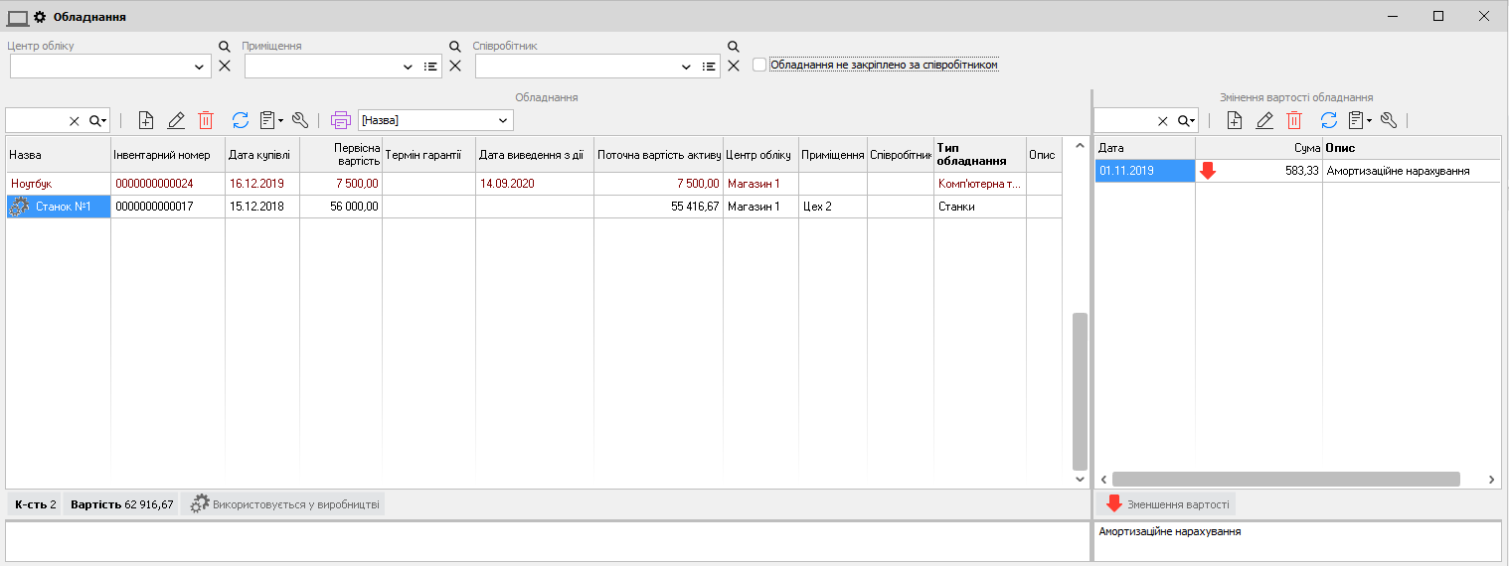
Task: Click the equipment search input field
Action: pos(36,120)
